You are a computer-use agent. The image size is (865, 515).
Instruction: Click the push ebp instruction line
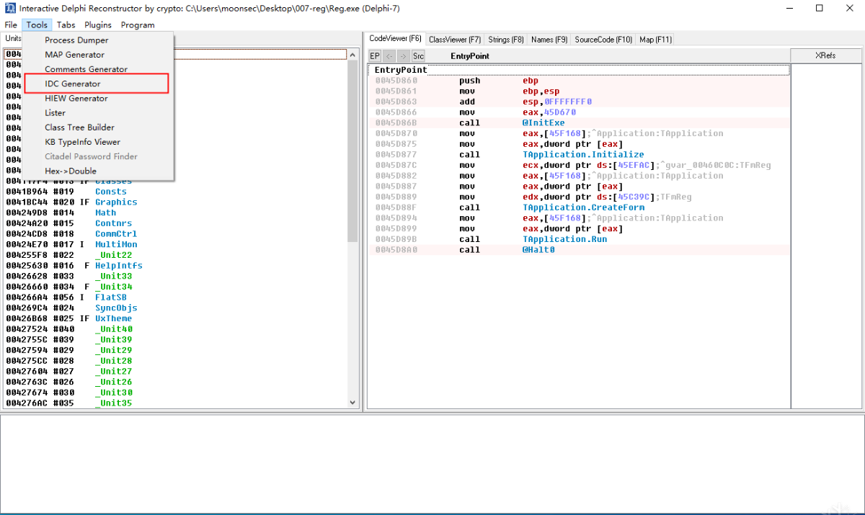coord(580,81)
